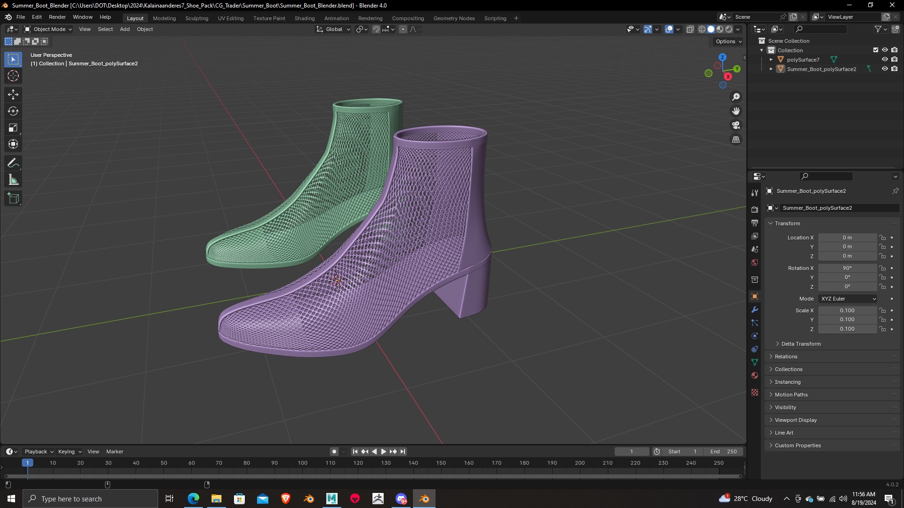Select the Annotate tool
This screenshot has height=508, width=904.
13,163
